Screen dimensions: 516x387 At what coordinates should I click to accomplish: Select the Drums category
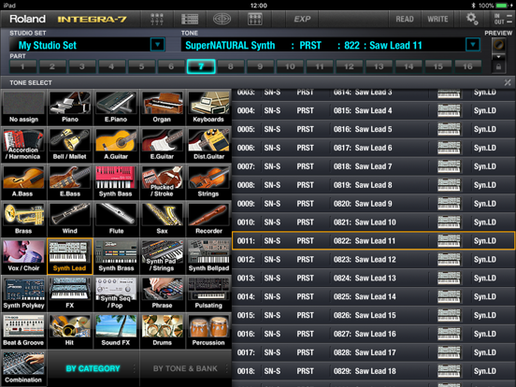(x=163, y=330)
